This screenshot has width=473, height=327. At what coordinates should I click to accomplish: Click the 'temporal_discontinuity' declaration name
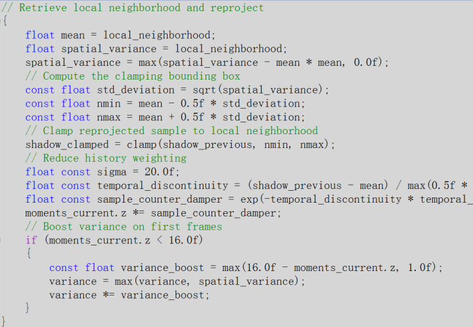pyautogui.click(x=163, y=186)
